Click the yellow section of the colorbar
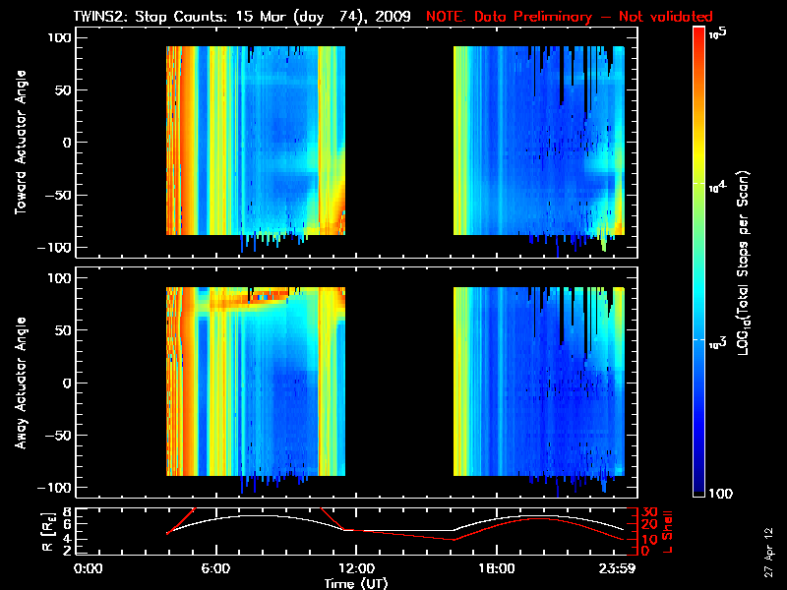 [x=699, y=155]
